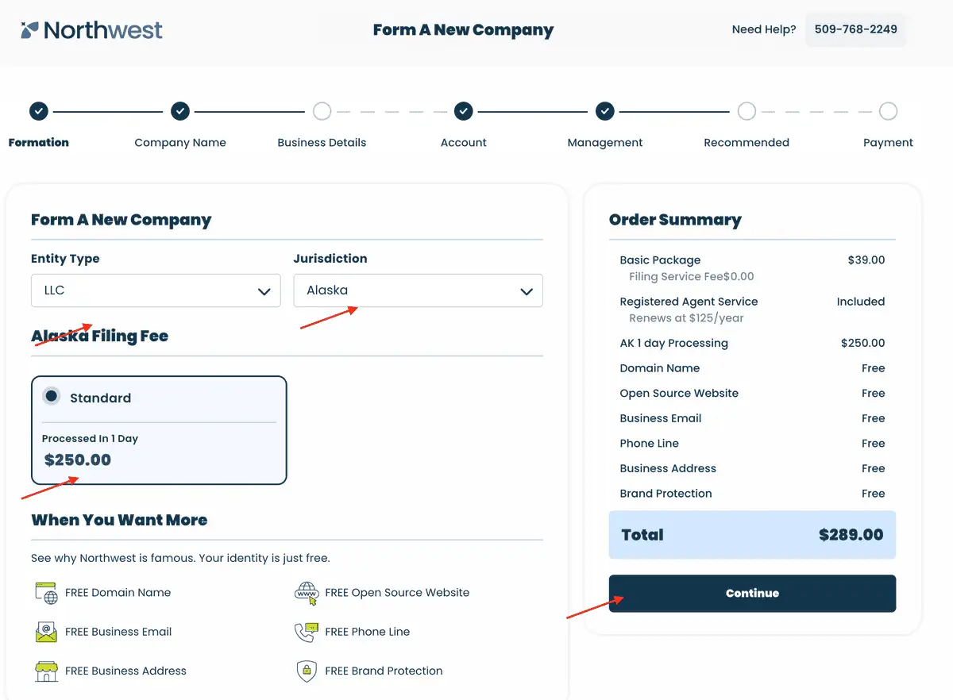Go to the Account step circle
The height and width of the screenshot is (700, 953).
coord(464,111)
